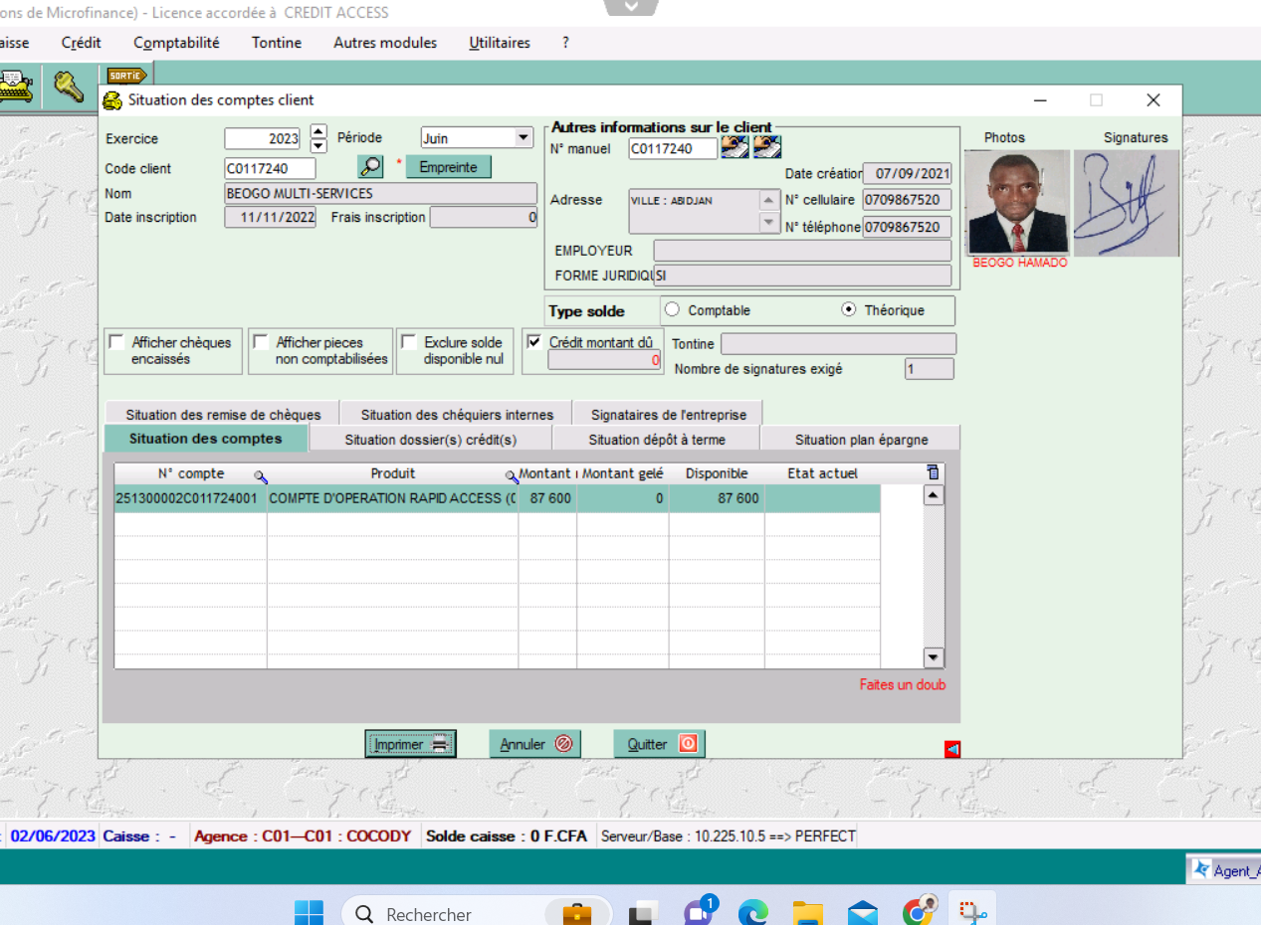
Task: Open the Comptabilité menu
Action: click(x=176, y=43)
